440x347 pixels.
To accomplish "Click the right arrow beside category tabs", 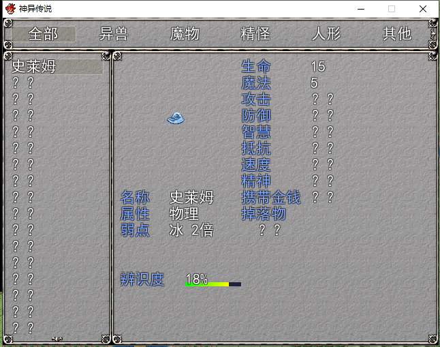I will click(x=433, y=34).
